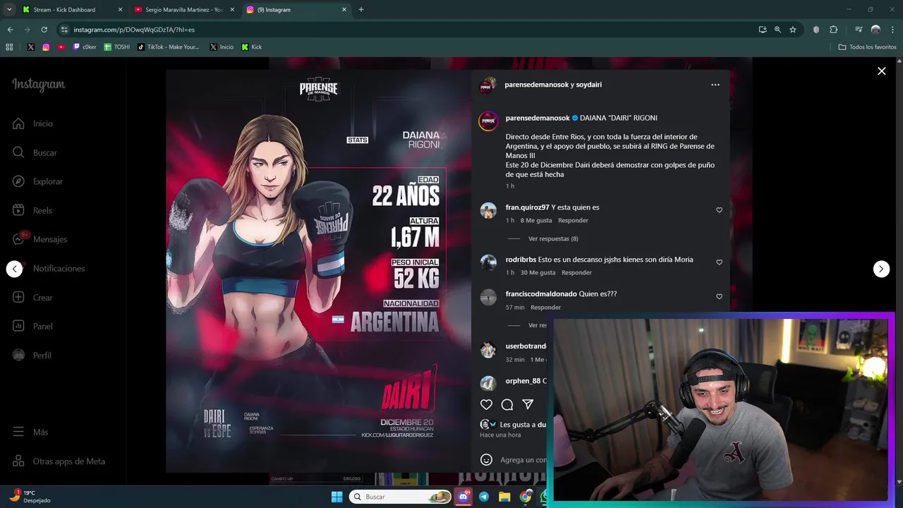Open the X bookmark
This screenshot has height=508, width=903.
(31, 47)
